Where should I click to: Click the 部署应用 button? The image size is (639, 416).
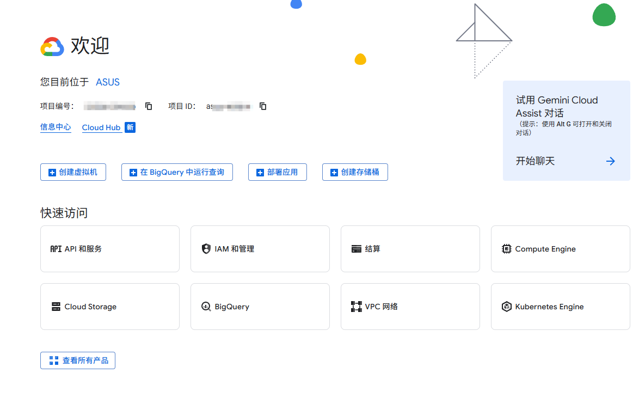coord(278,172)
